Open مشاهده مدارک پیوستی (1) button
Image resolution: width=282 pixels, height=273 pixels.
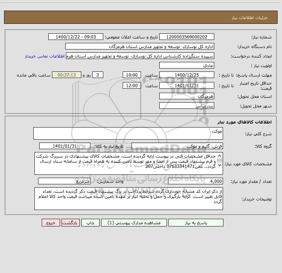point(134,223)
